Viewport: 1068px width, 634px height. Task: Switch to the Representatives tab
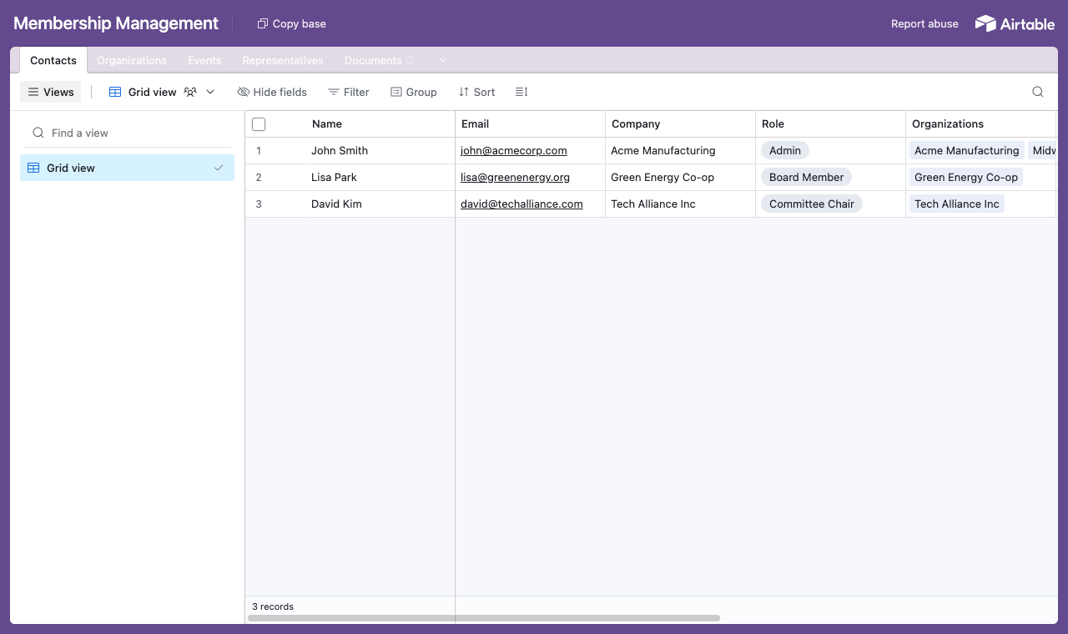point(283,61)
